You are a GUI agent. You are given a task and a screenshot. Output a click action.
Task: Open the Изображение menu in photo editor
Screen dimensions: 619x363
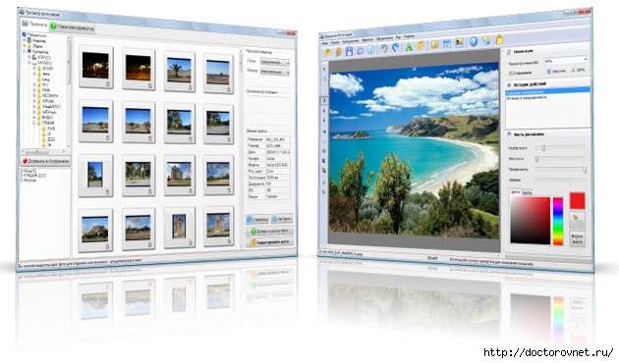350,41
